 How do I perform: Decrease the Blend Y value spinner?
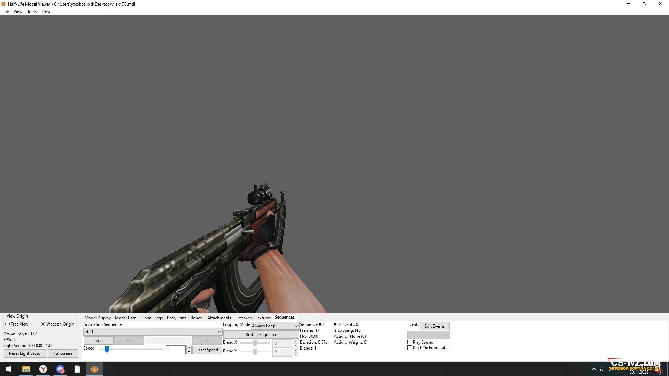click(295, 354)
